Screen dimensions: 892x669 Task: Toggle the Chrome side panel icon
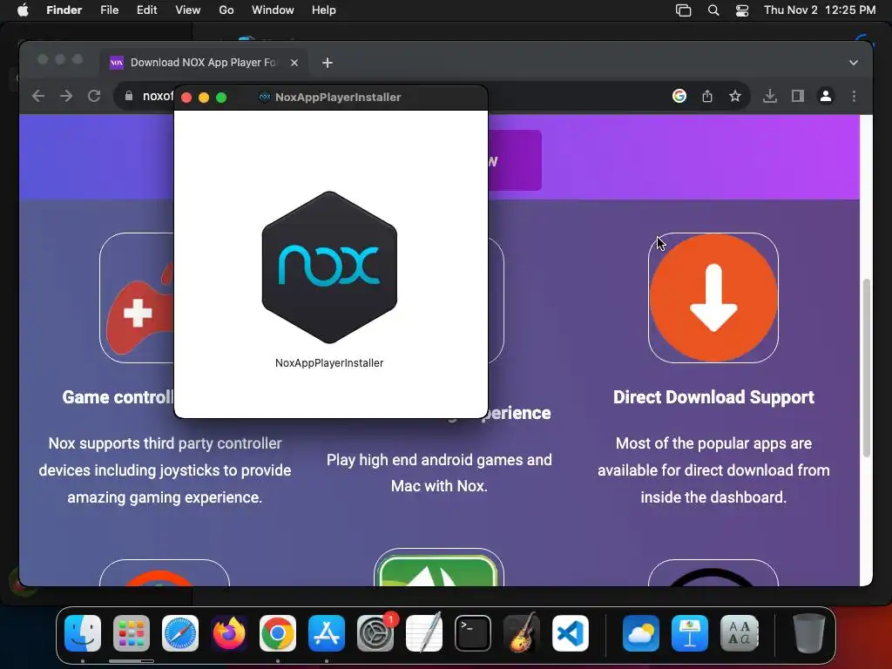[798, 96]
